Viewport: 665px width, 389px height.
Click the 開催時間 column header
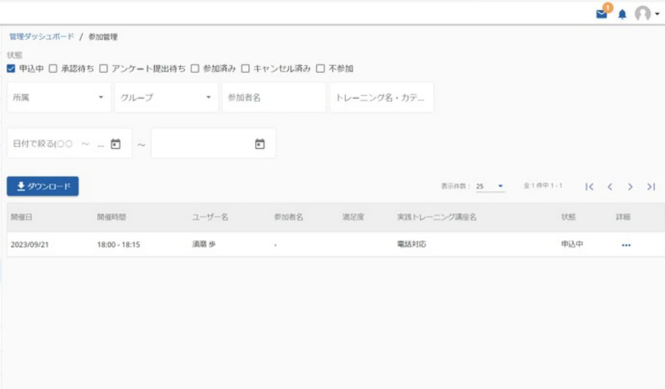pos(112,217)
